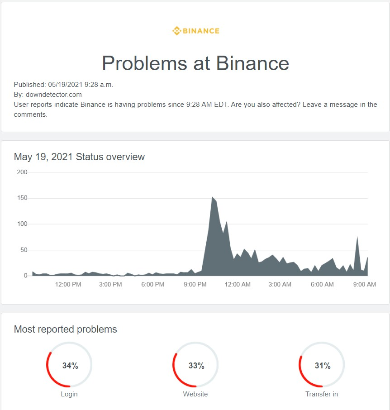Viewport: 390px width, 410px height.
Task: Click the 9:00 PM time axis label
Action: (x=195, y=285)
